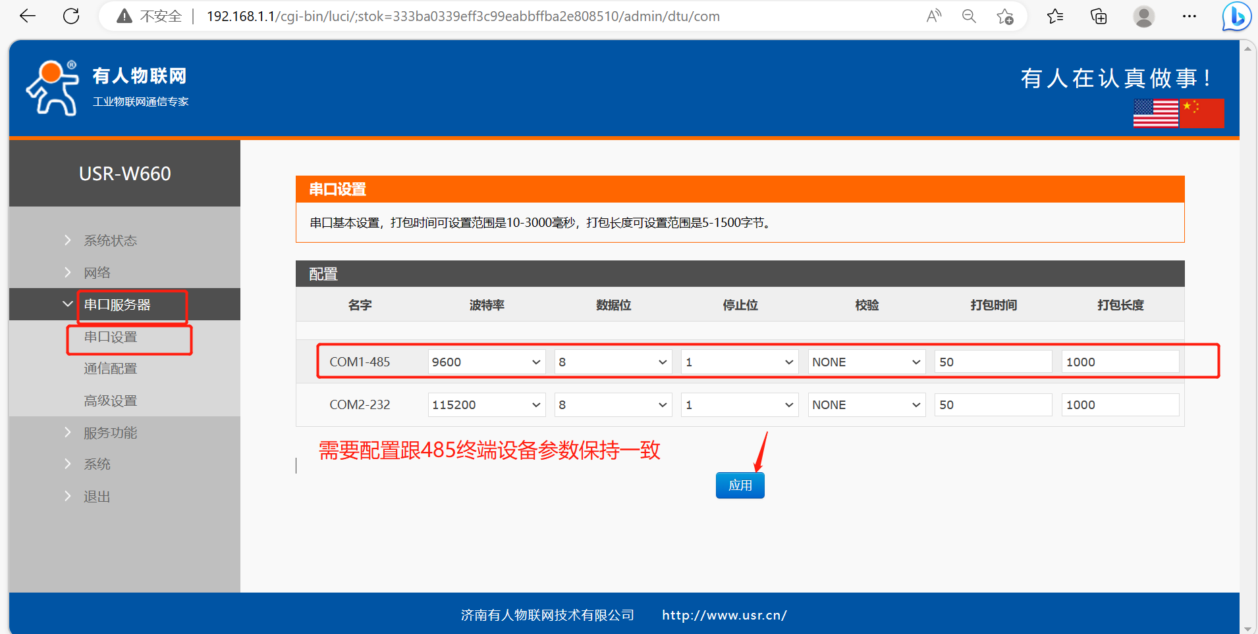The height and width of the screenshot is (634, 1258).
Task: Open the browser collections icon
Action: point(1099,16)
